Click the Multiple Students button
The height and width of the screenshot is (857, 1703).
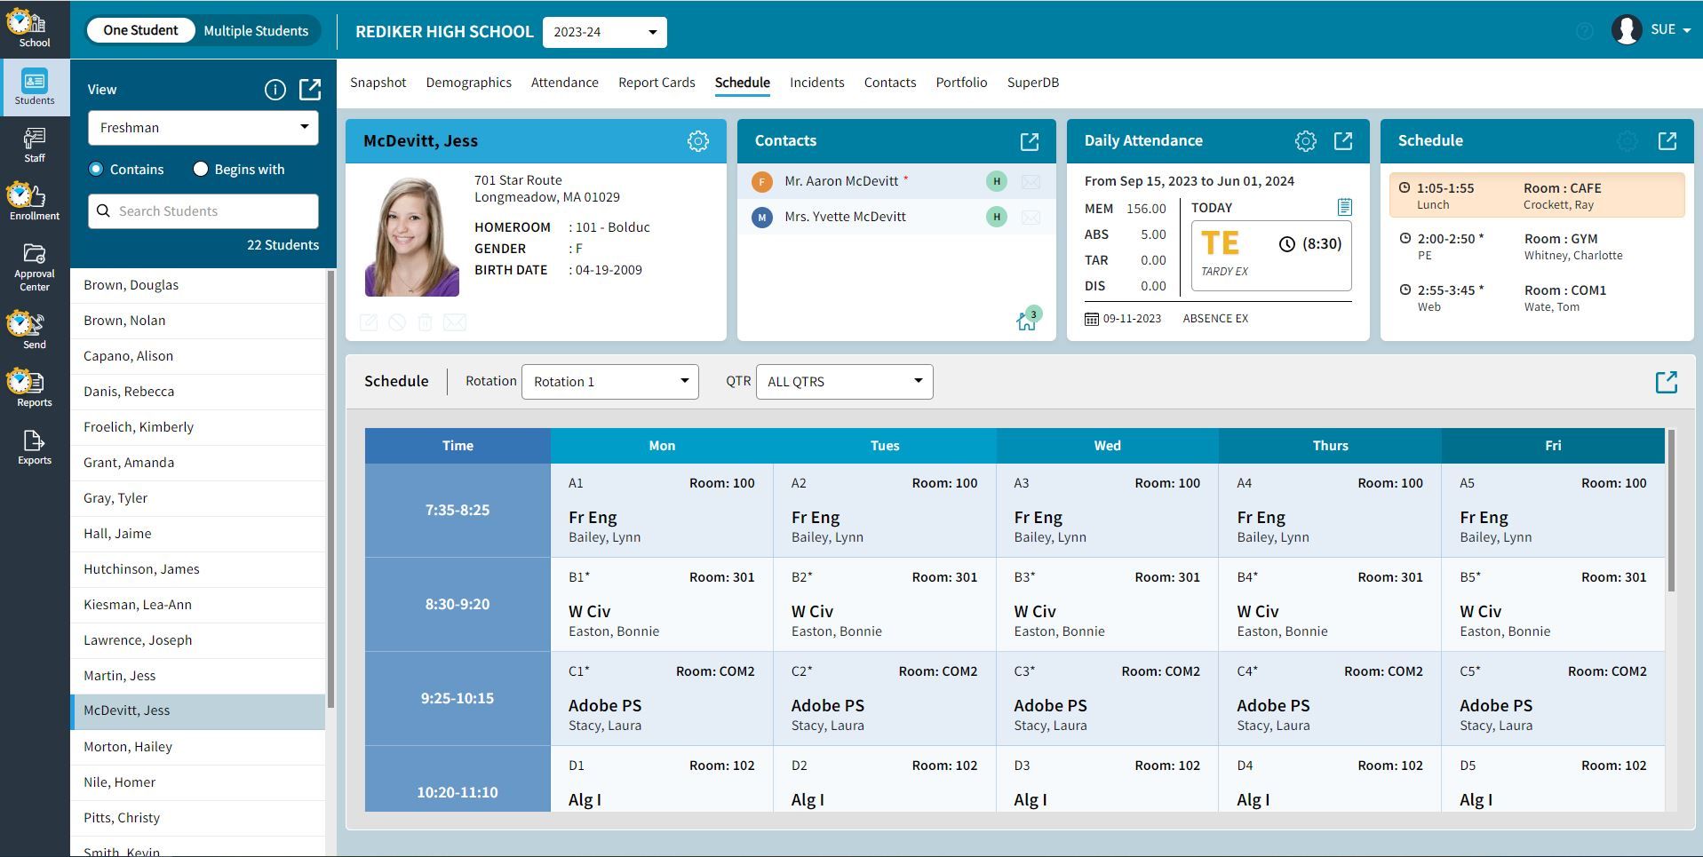[x=256, y=29]
